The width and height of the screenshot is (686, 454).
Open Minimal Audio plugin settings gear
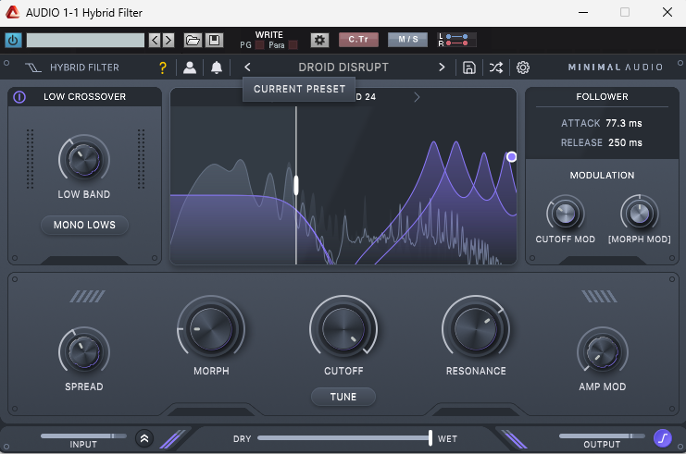tap(523, 67)
